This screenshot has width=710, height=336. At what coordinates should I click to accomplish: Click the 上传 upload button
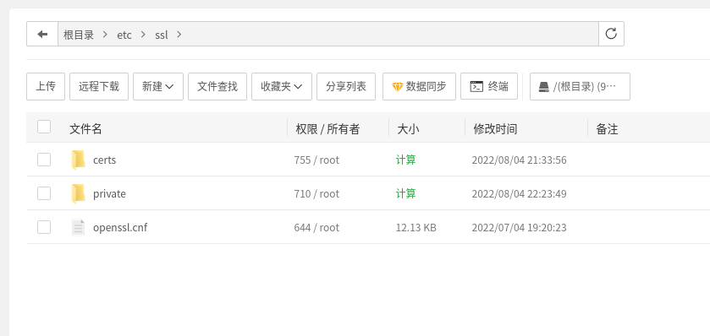[46, 86]
